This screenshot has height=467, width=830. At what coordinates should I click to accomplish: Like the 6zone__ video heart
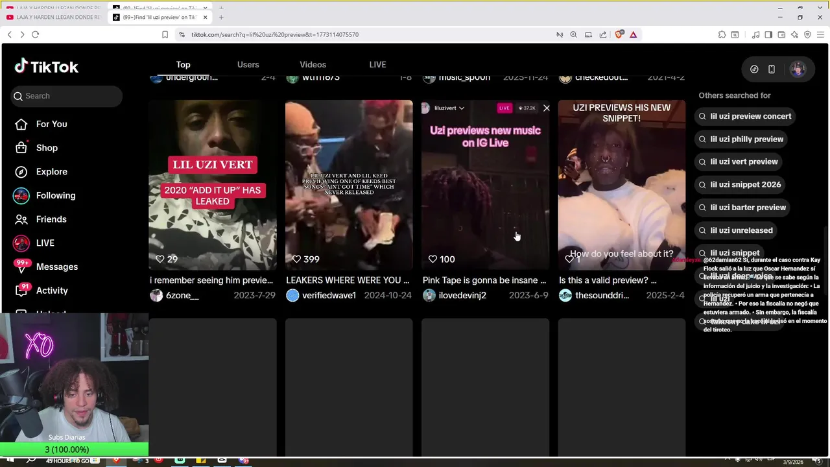pyautogui.click(x=160, y=259)
